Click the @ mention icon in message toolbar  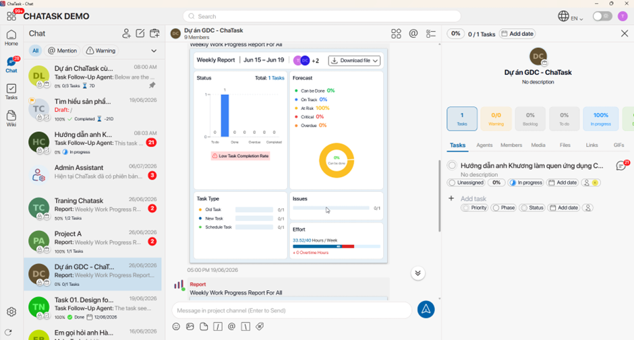pos(232,327)
